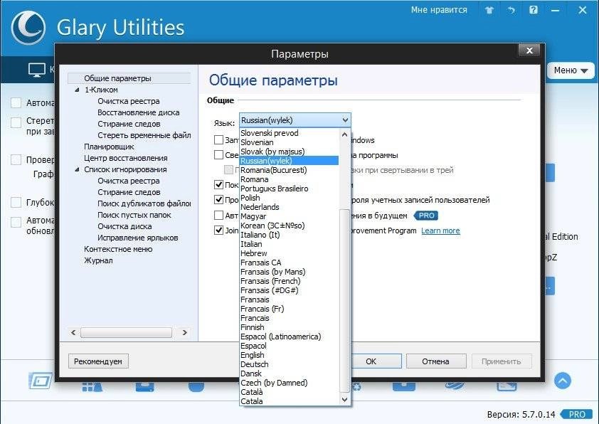Viewport: 599px width, 424px height.
Task: Select Планировщик in the settings tree
Action: (x=109, y=147)
